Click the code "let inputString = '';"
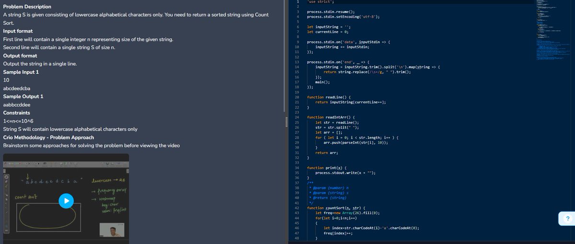This screenshot has height=244, width=575. 329,27
